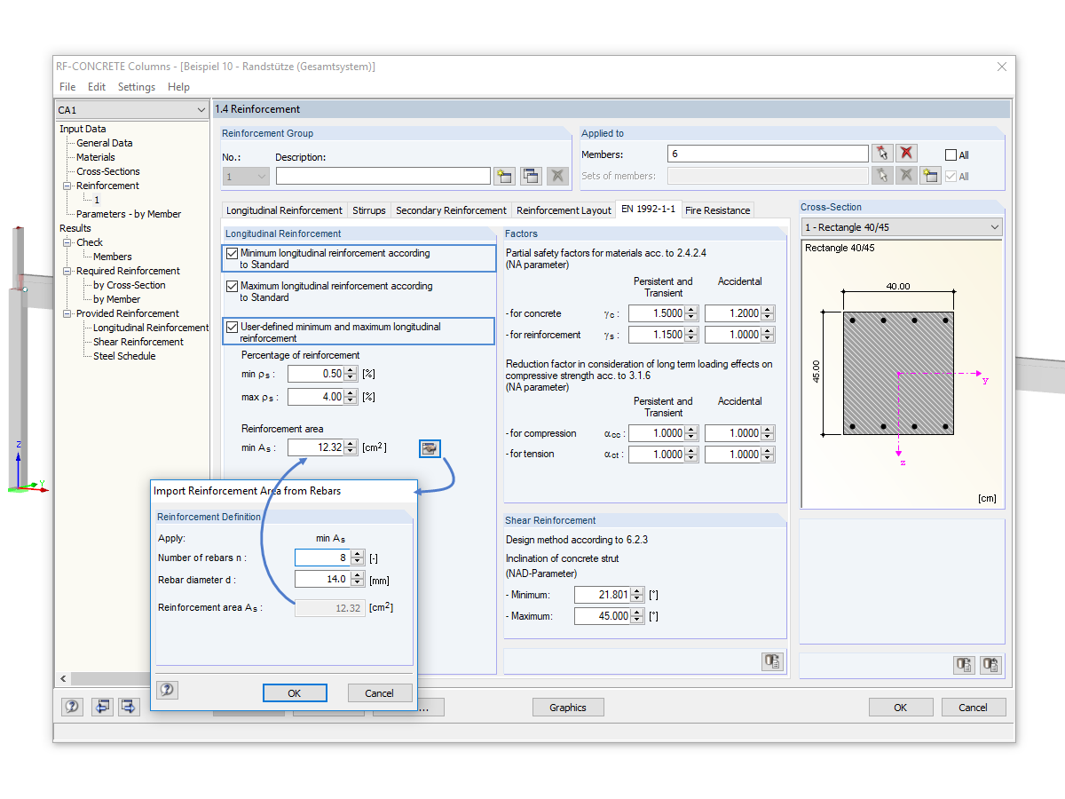
Task: Create a new set of members with the new icon
Action: pyautogui.click(x=930, y=175)
